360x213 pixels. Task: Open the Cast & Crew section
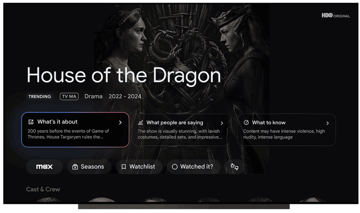[43, 189]
